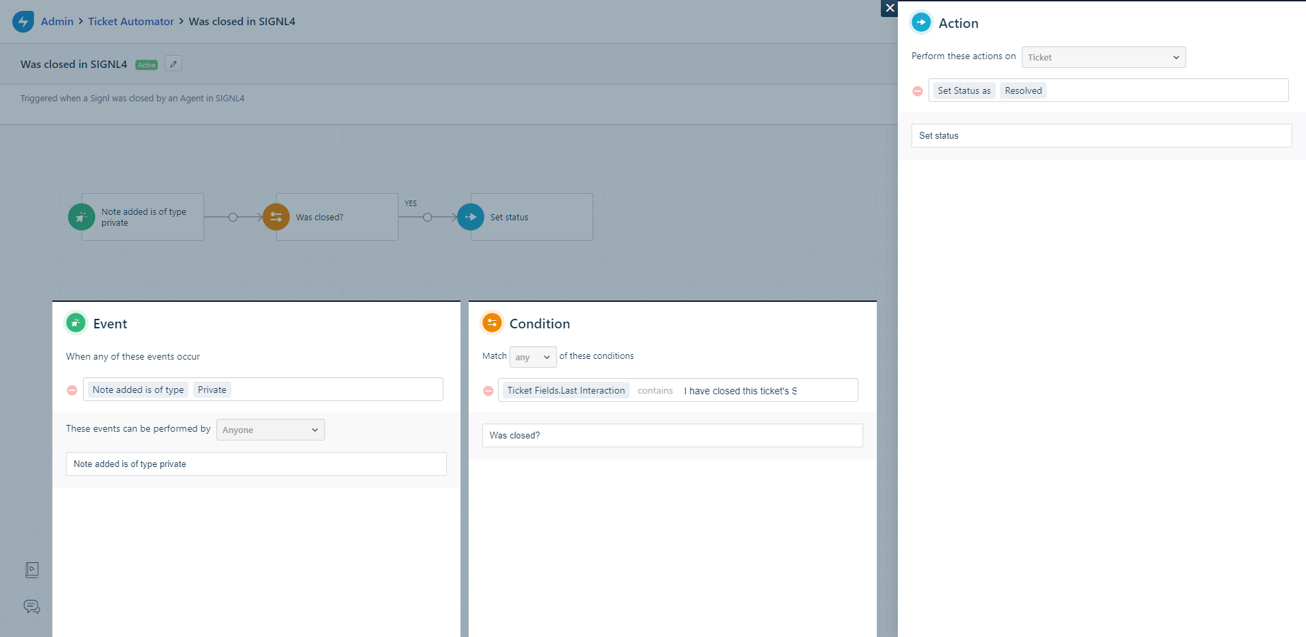
Task: Remove the Last Interaction condition row
Action: point(488,391)
